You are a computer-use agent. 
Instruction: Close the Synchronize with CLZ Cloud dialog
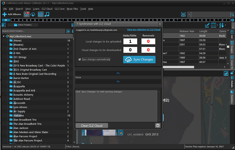point(160,24)
